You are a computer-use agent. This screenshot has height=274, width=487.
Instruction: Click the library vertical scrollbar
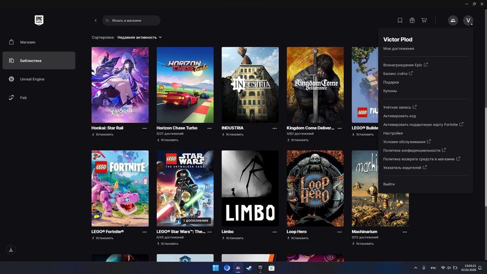(x=486, y=157)
